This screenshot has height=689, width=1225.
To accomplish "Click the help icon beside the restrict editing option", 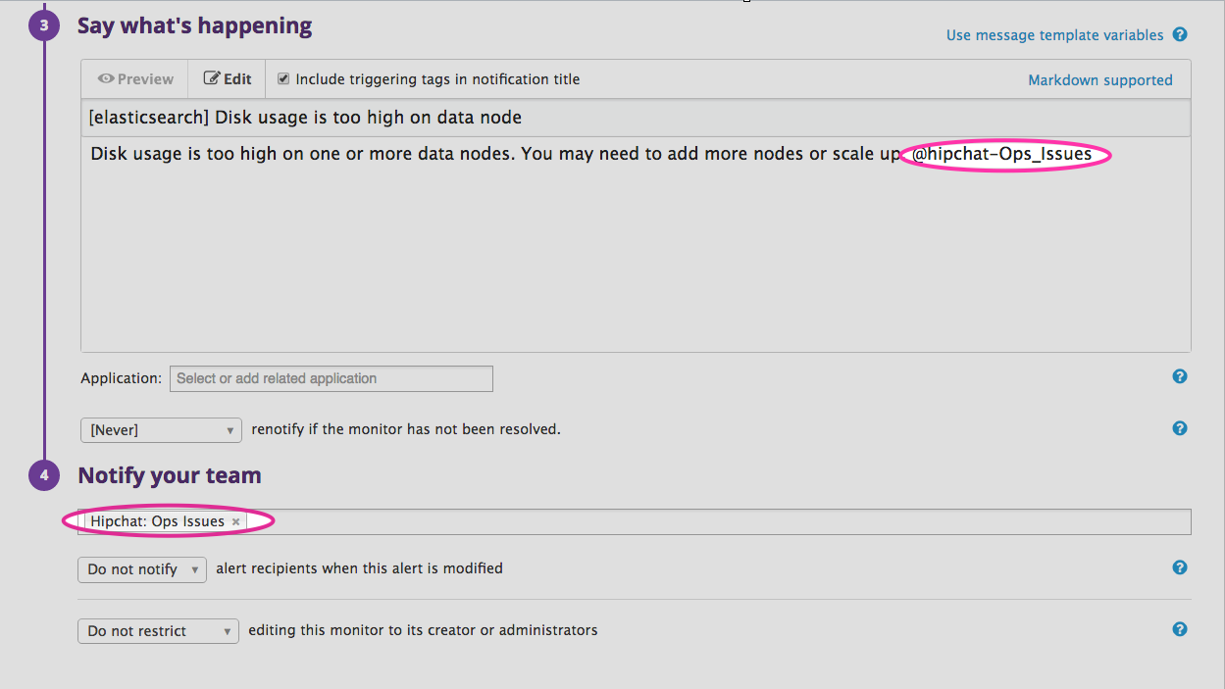I will pyautogui.click(x=1180, y=628).
